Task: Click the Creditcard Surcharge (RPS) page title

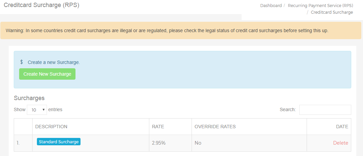Action: click(x=42, y=5)
